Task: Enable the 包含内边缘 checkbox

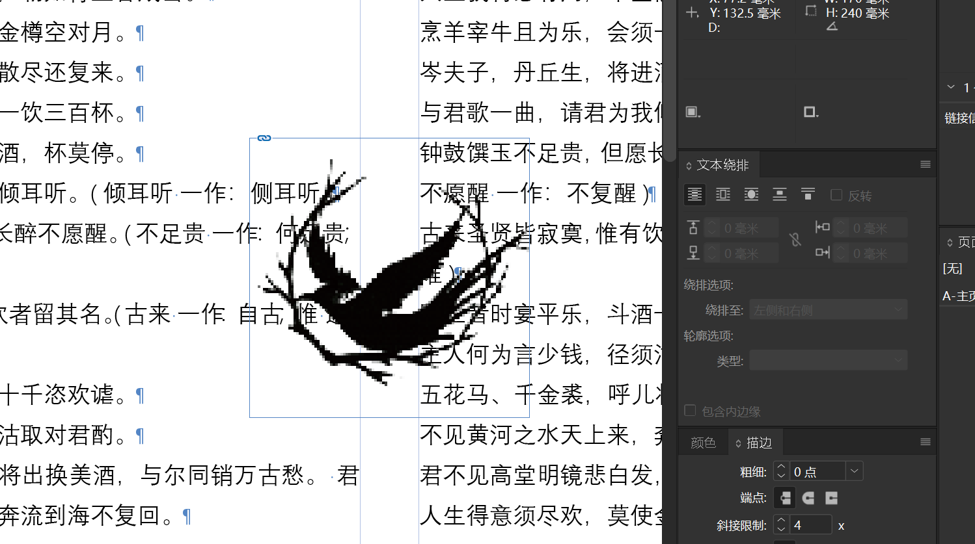Action: coord(691,410)
